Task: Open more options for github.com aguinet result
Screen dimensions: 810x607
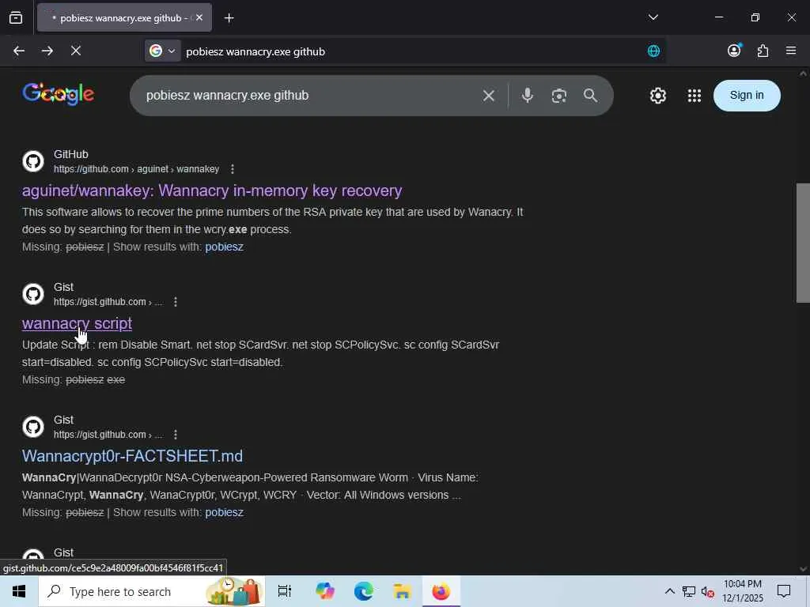Action: (233, 169)
